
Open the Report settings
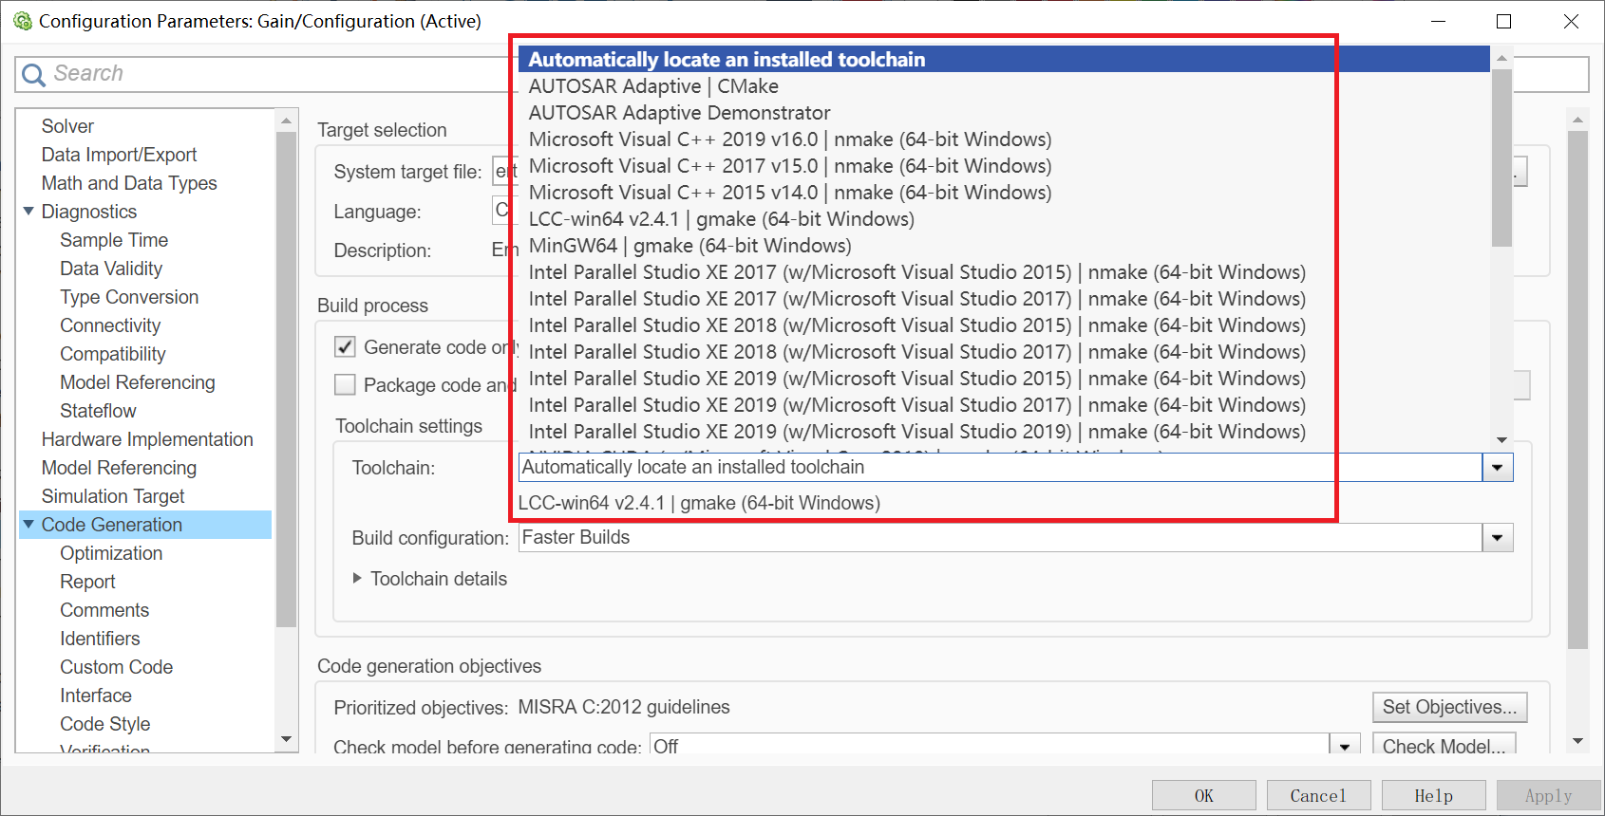tap(87, 582)
